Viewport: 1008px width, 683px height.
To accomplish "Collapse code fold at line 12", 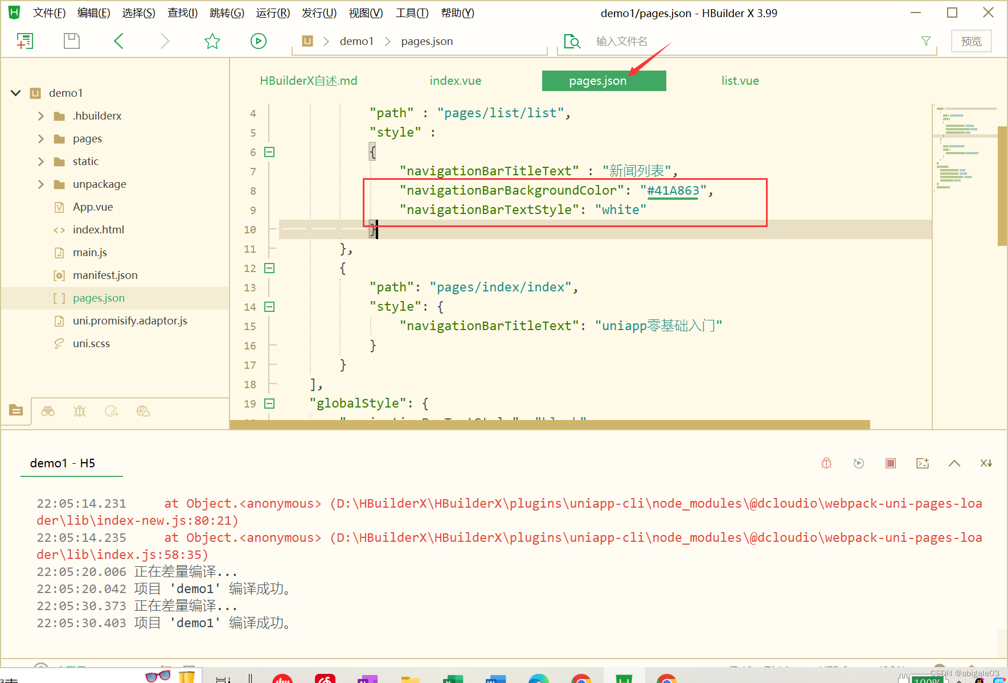I will (270, 268).
